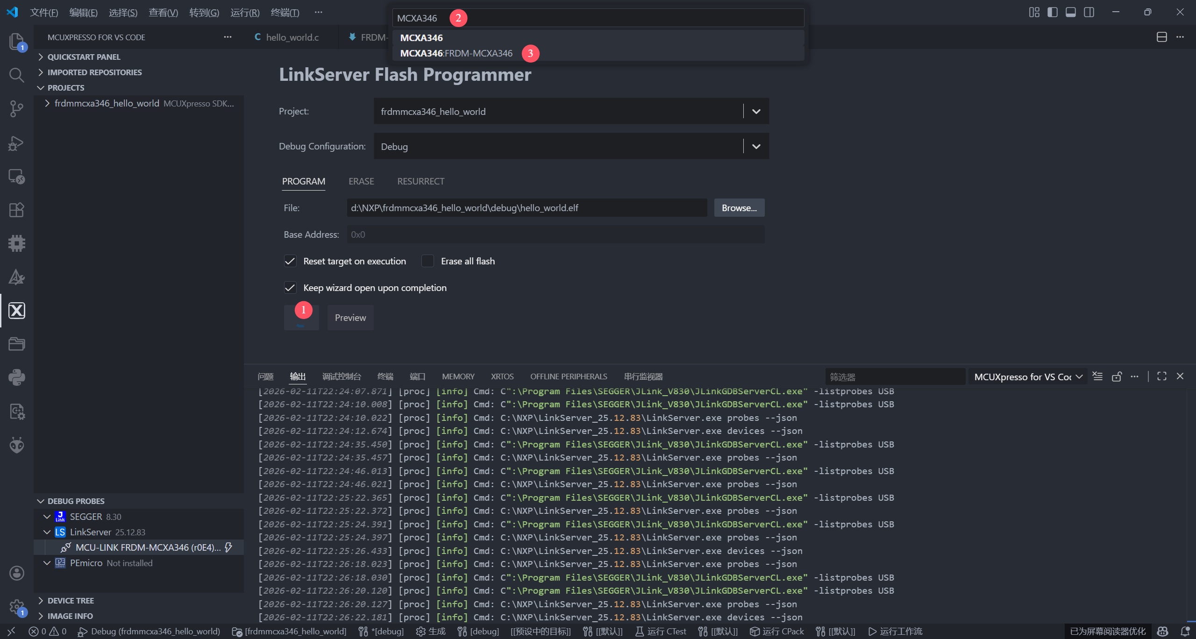Open the Search view icon
The image size is (1196, 639).
pyautogui.click(x=17, y=75)
